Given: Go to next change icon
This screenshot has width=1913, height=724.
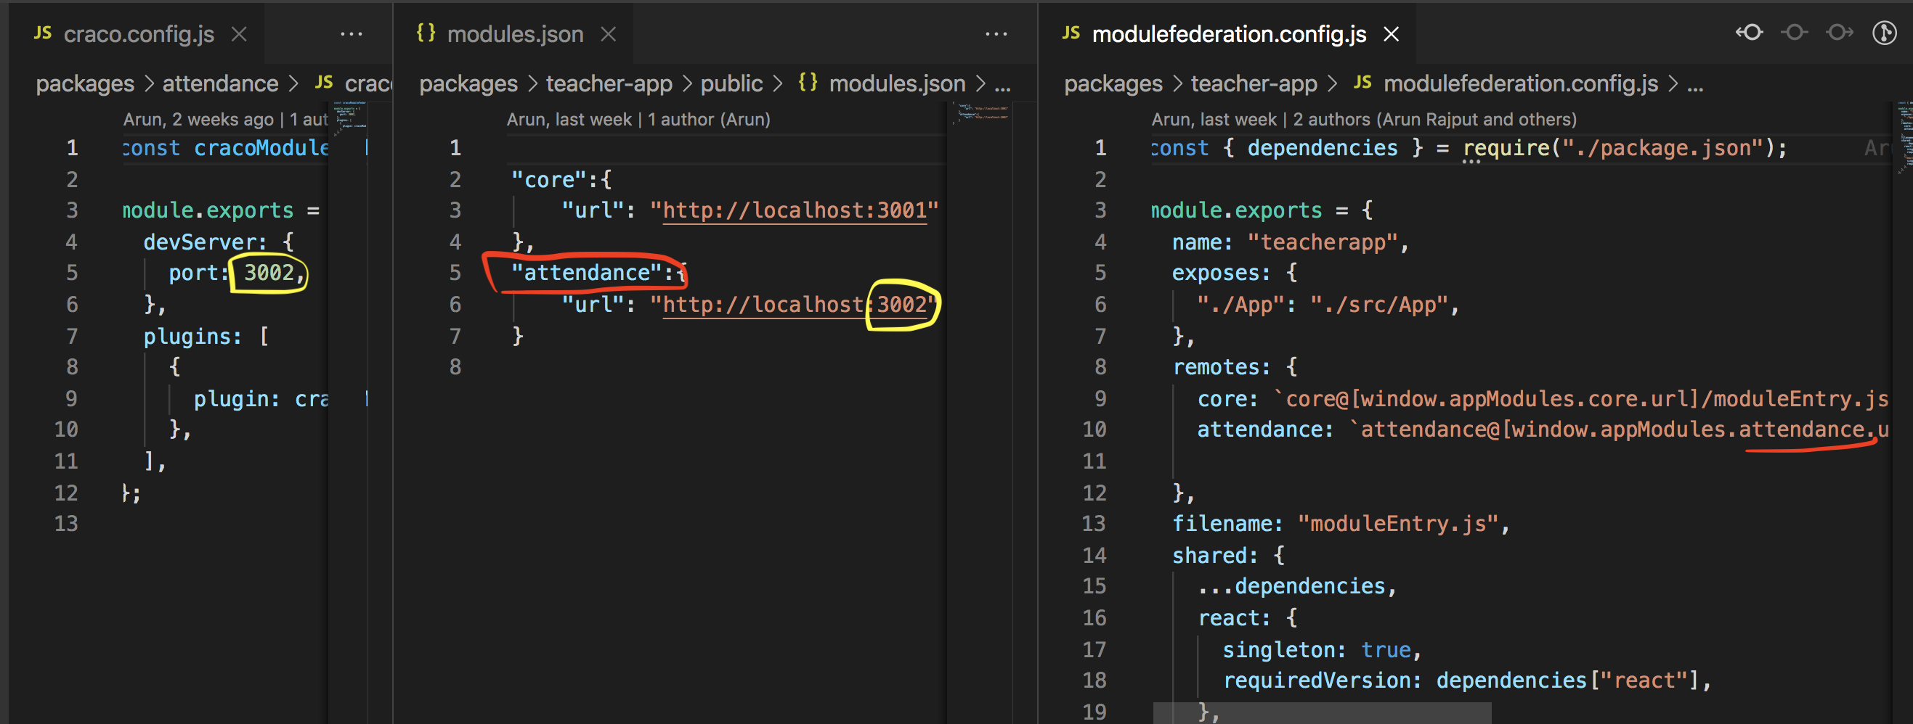Looking at the screenshot, I should coord(1840,33).
